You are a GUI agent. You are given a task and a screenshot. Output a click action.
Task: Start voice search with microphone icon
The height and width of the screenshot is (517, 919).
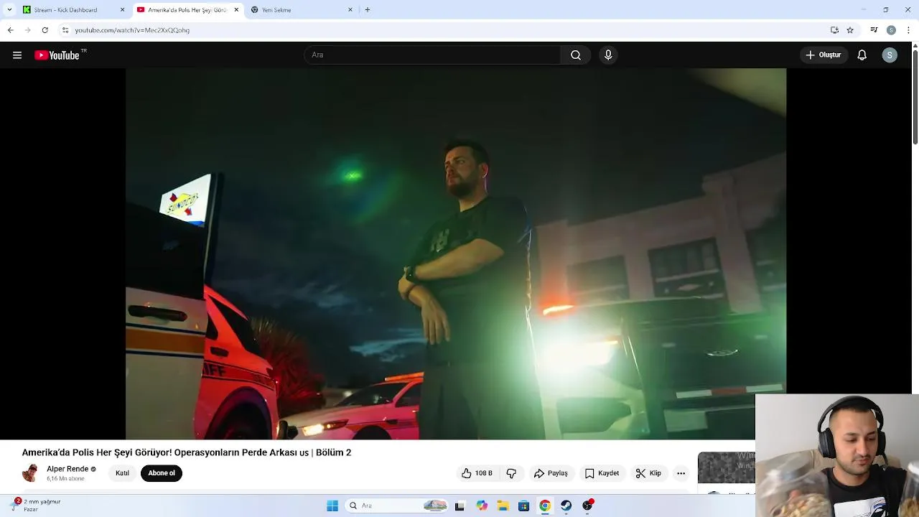(608, 55)
